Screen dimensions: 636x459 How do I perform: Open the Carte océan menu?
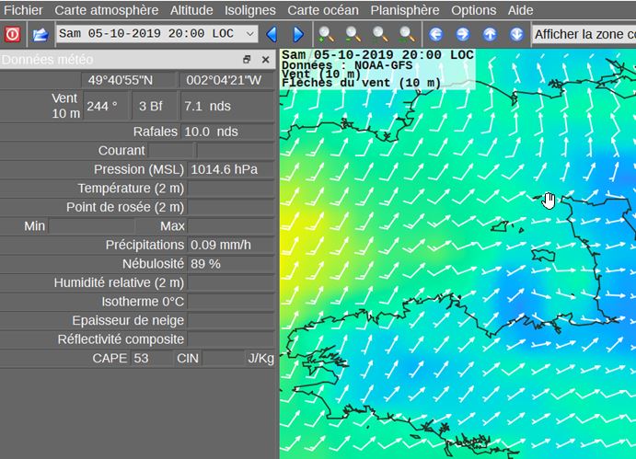[323, 10]
